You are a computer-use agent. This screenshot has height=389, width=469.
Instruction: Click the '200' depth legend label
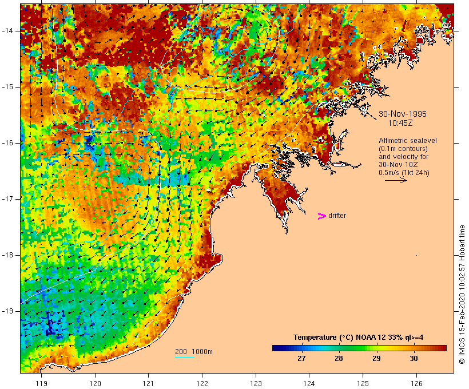pyautogui.click(x=181, y=352)
